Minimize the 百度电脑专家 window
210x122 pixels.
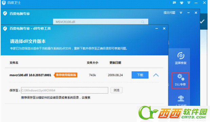tap(188, 13)
